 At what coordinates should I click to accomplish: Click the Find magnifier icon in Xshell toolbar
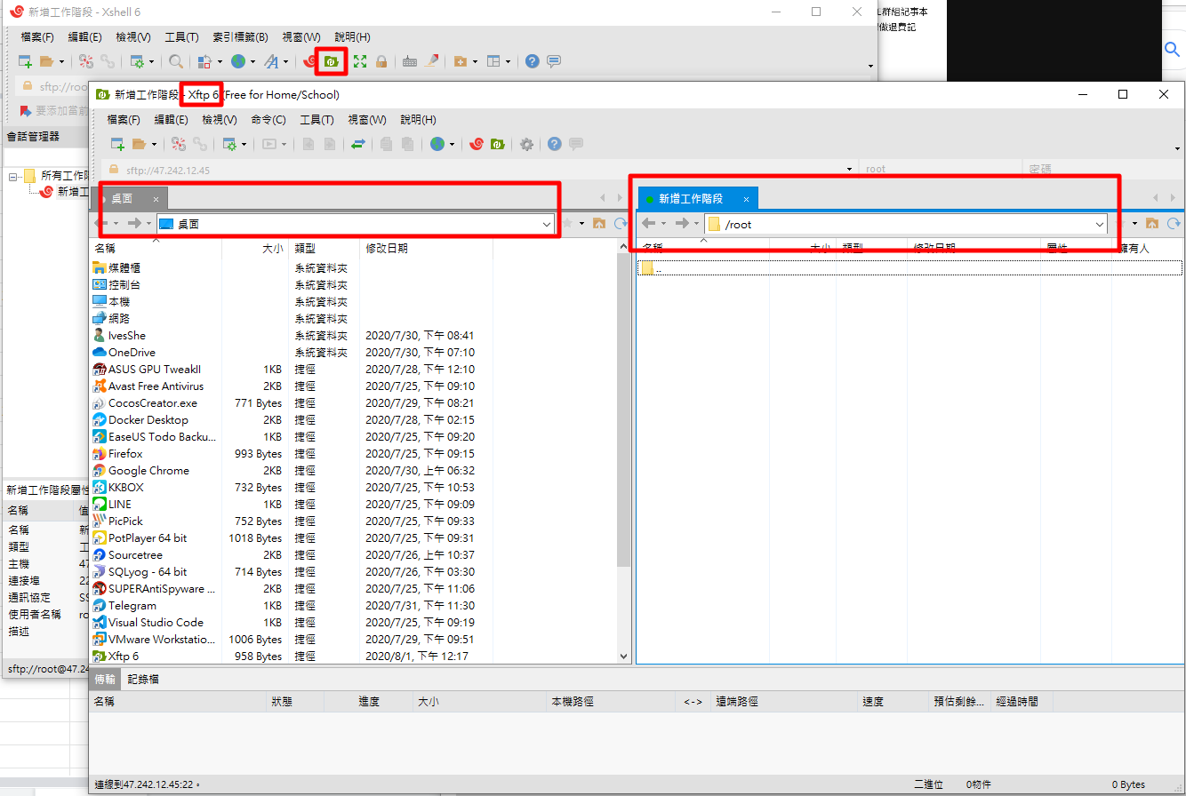coord(176,61)
